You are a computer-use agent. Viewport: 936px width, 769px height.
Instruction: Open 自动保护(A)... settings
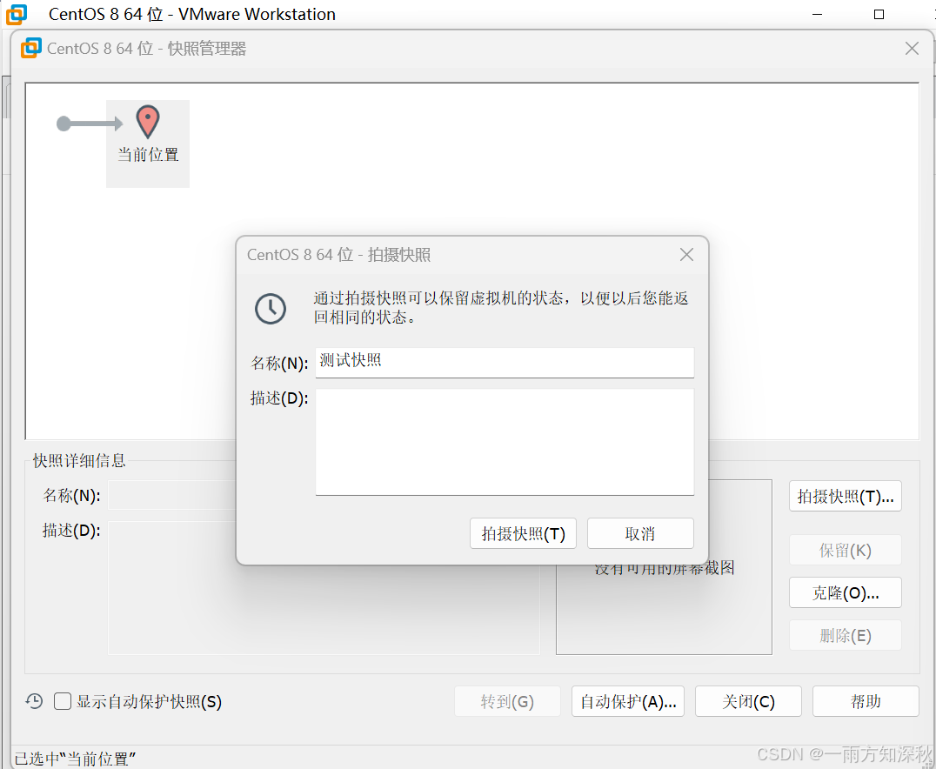(x=628, y=701)
